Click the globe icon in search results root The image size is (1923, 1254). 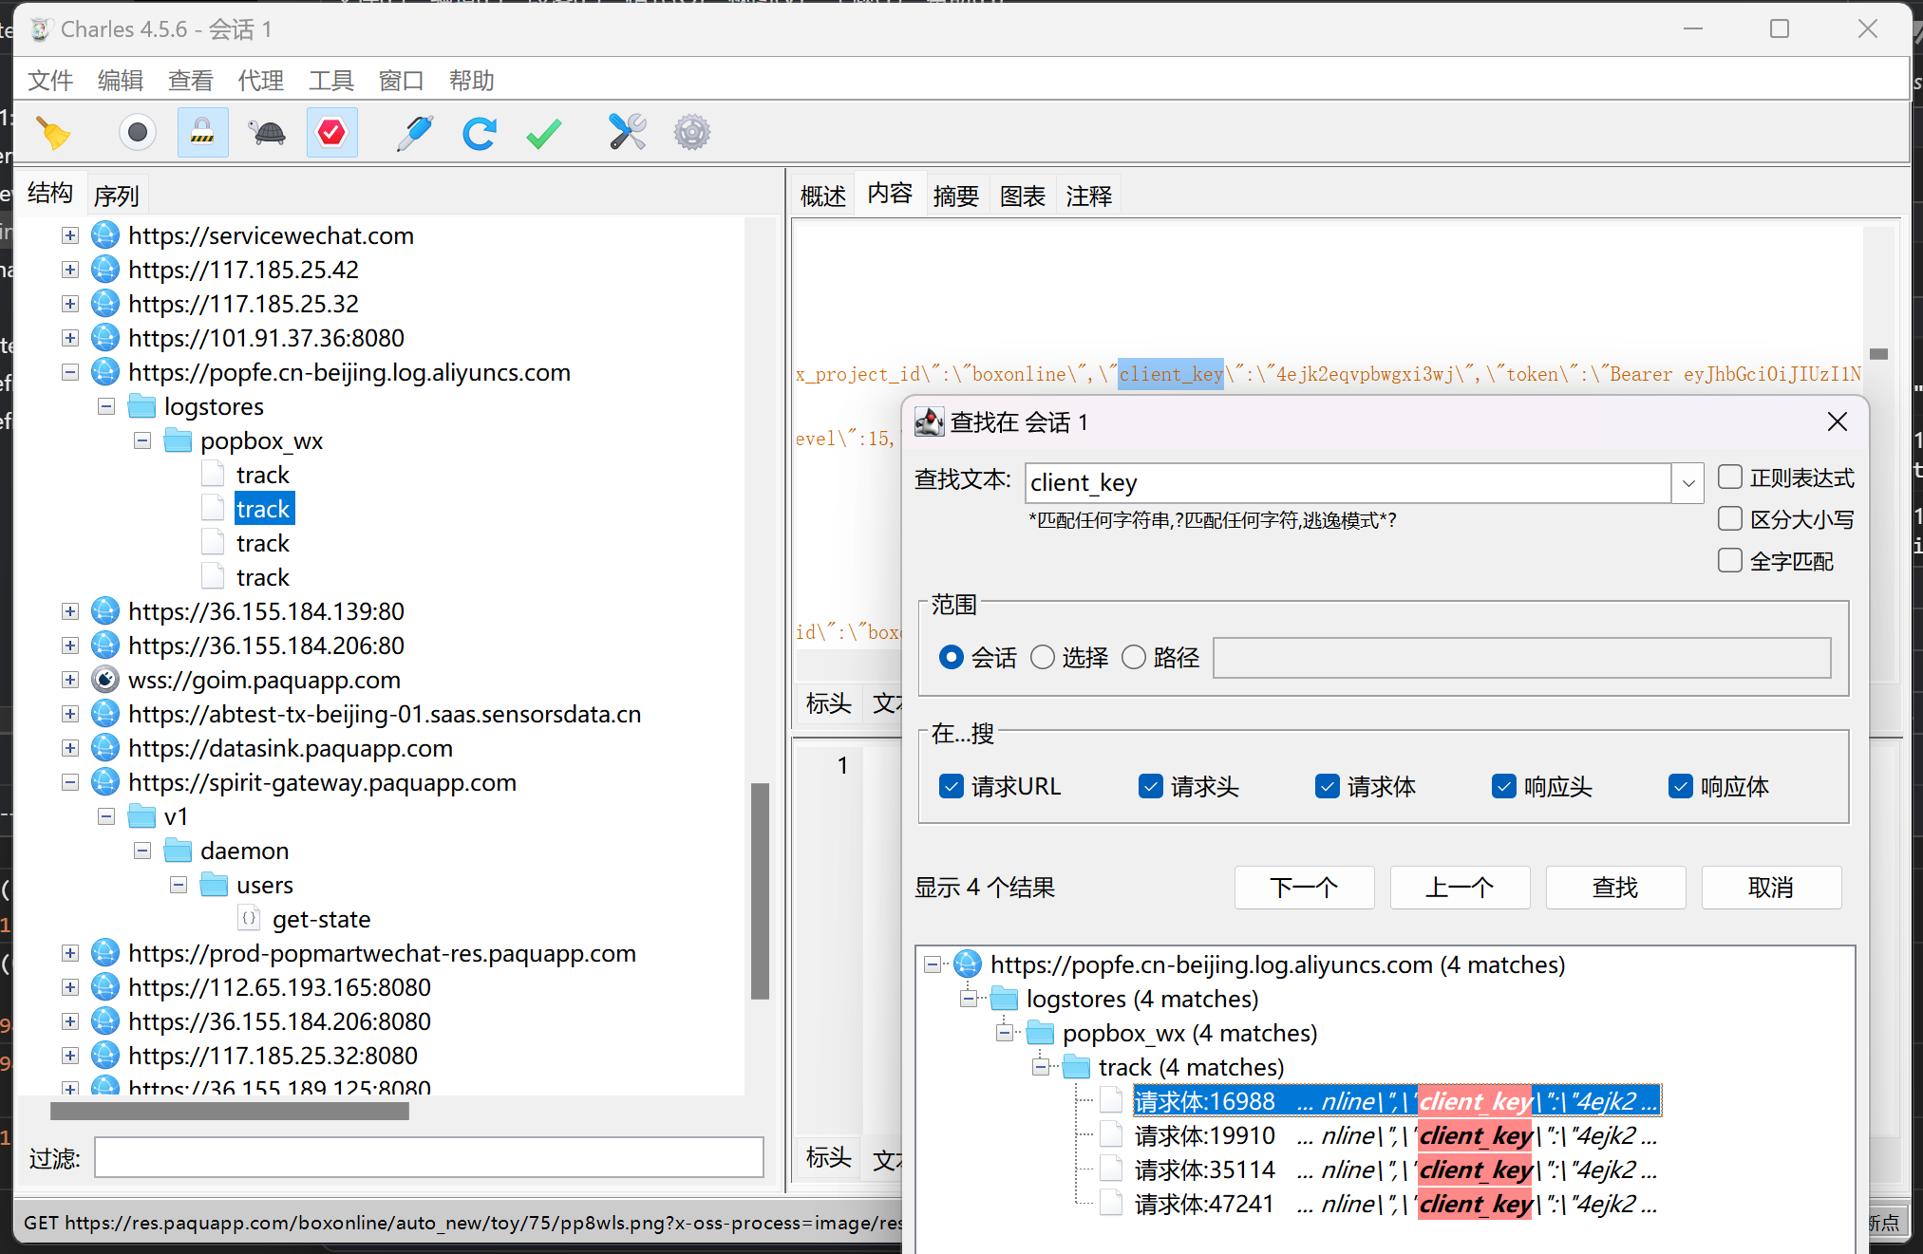tap(968, 964)
